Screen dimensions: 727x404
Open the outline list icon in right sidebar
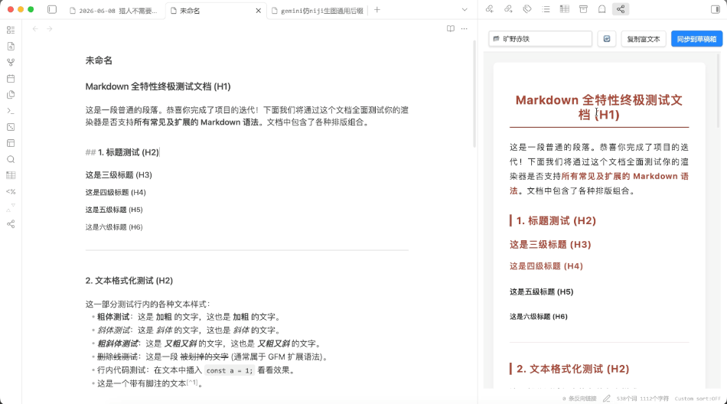point(546,9)
